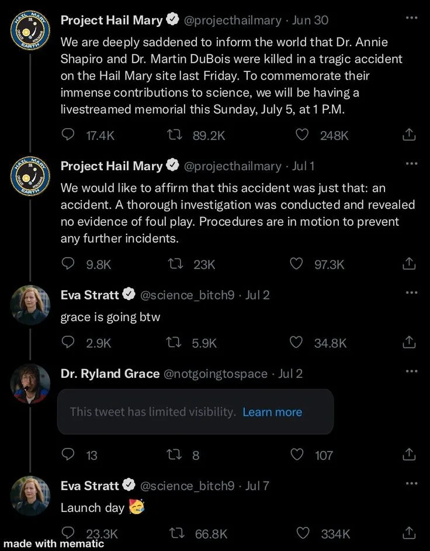Open more options on Dr. Ryland Grace's tweet
430x551 pixels.
tap(411, 371)
